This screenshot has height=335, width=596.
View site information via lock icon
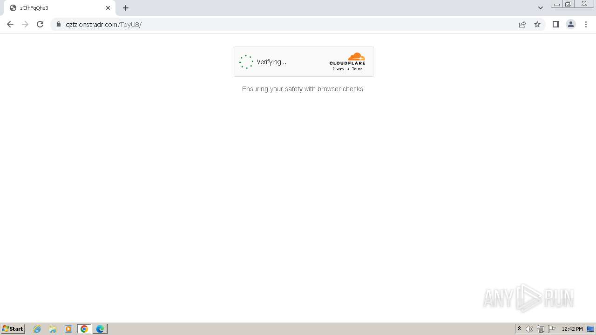[59, 24]
